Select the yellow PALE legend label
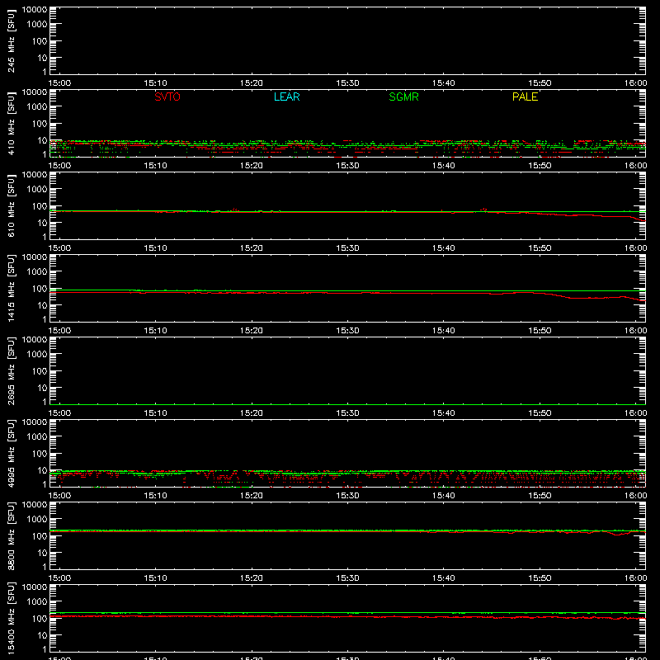This screenshot has width=660, height=660. point(525,97)
